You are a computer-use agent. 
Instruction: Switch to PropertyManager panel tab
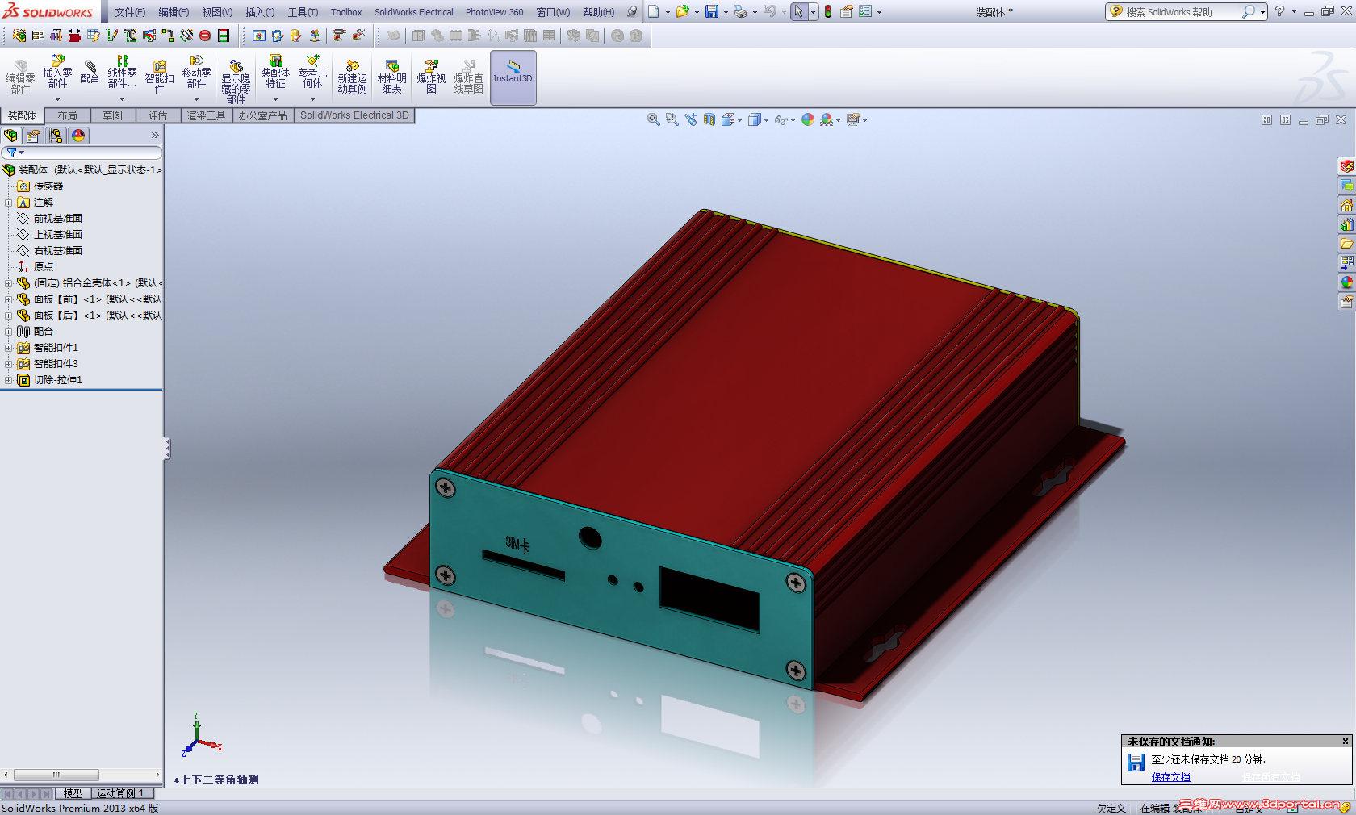pyautogui.click(x=33, y=136)
